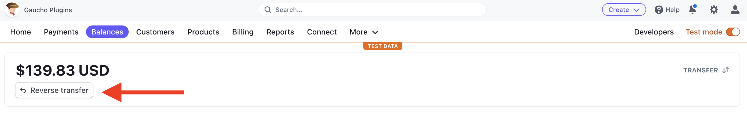Screen dimensions: 747x113
Task: Go to the Home tab
Action: point(20,32)
